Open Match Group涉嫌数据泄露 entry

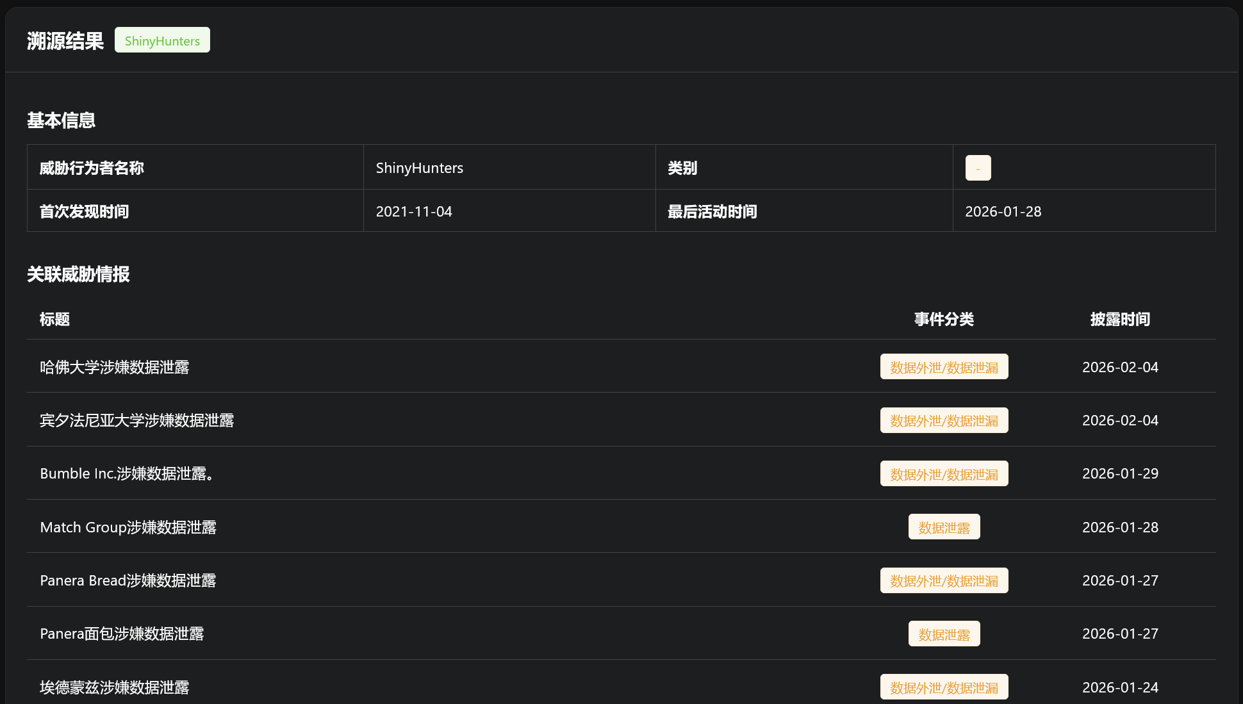tap(128, 527)
